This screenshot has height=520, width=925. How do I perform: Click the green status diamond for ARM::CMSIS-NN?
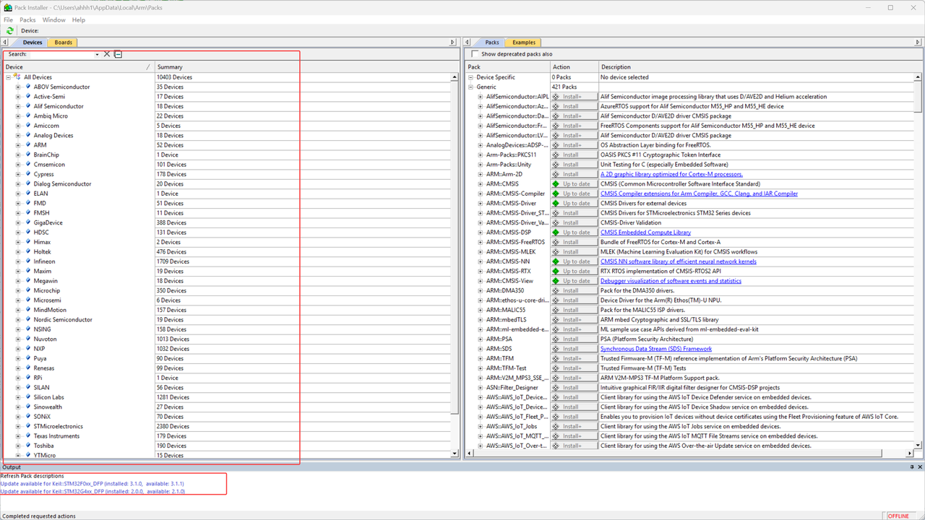pyautogui.click(x=556, y=261)
